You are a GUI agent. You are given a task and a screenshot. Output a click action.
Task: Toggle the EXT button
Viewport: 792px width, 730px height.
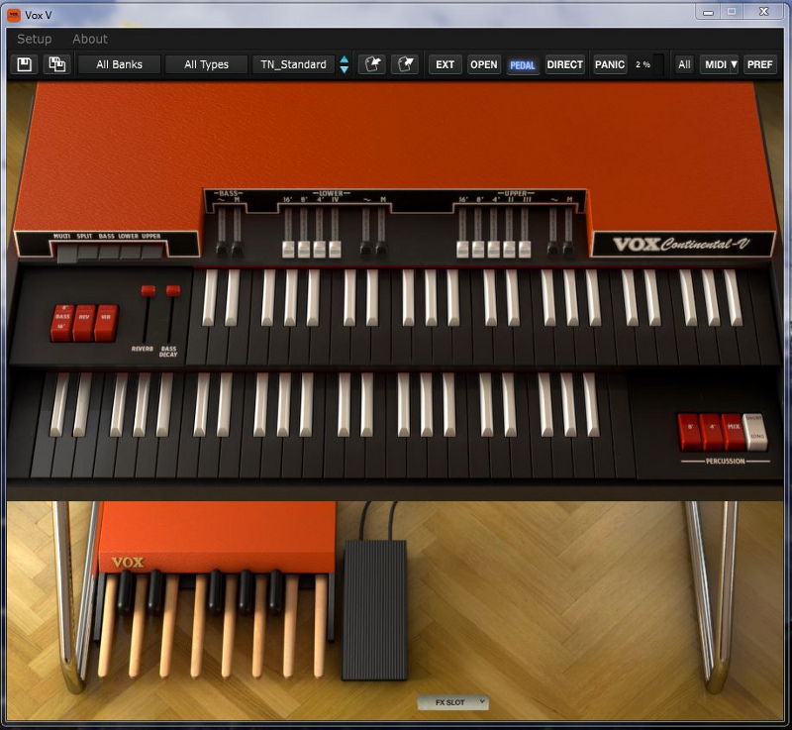coord(445,64)
